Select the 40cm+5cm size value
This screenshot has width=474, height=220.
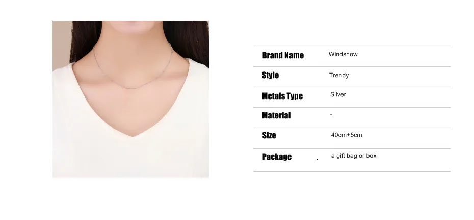[x=347, y=135]
